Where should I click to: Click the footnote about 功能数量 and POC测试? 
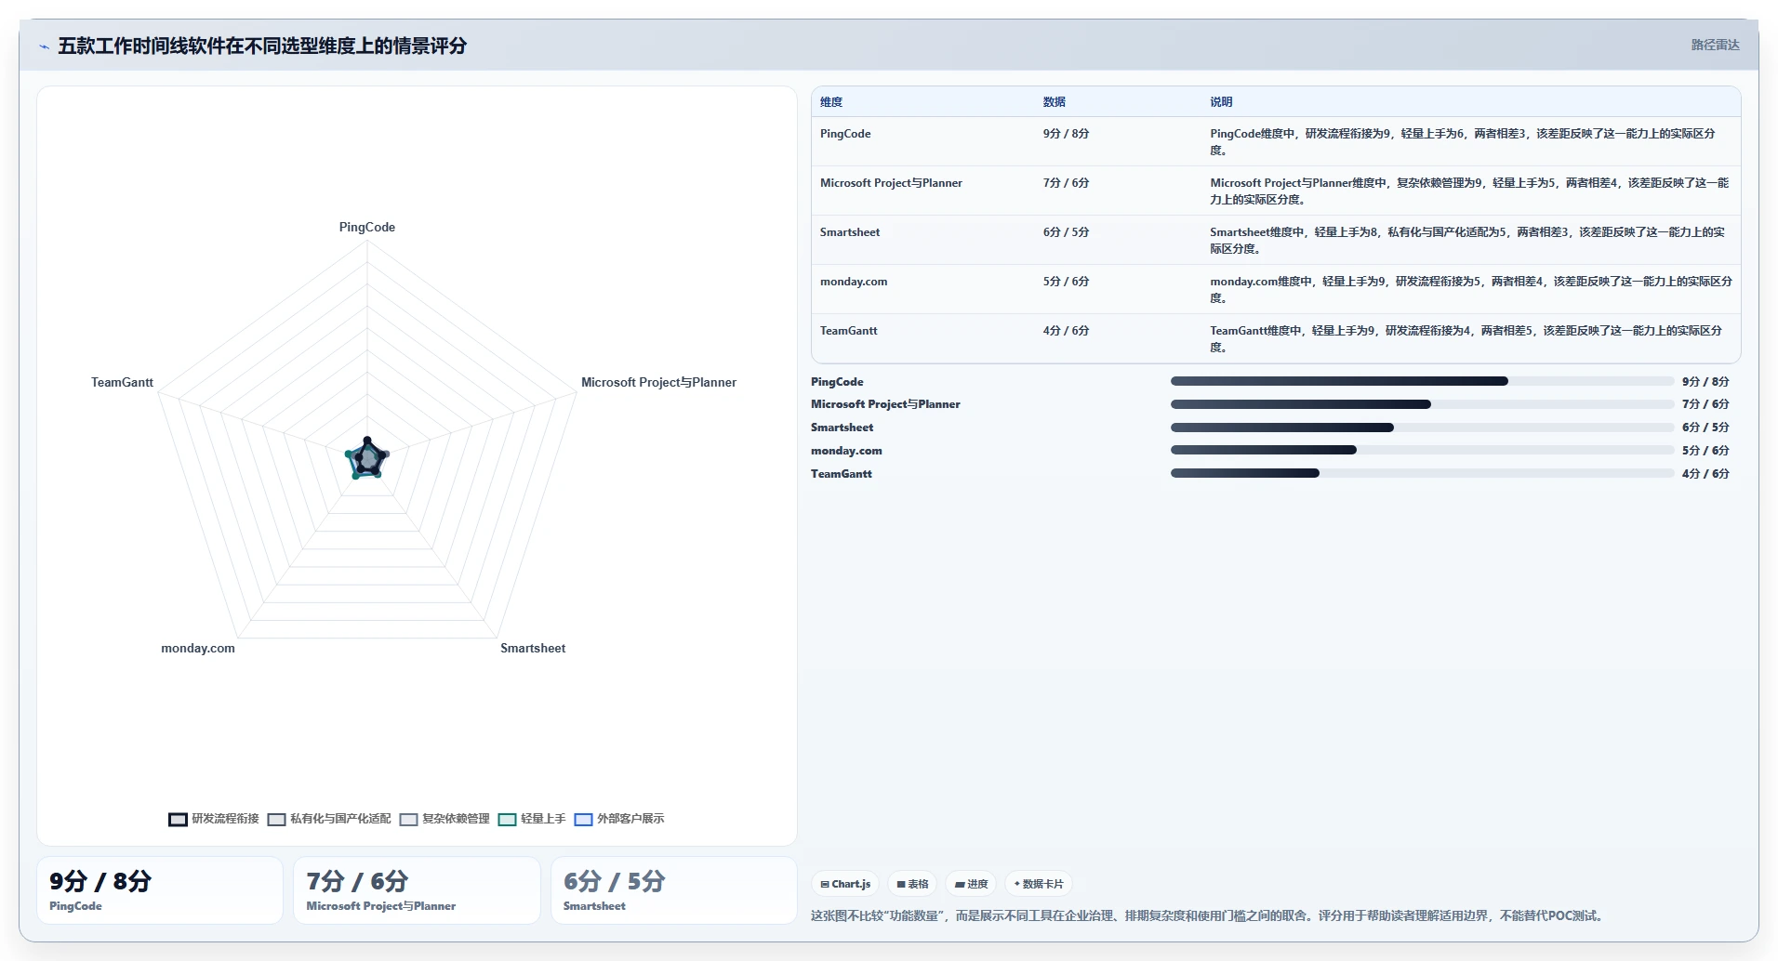[x=1208, y=915]
